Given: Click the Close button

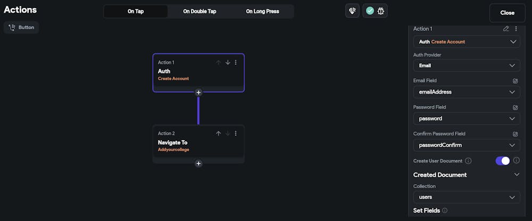Looking at the screenshot, I should [507, 13].
